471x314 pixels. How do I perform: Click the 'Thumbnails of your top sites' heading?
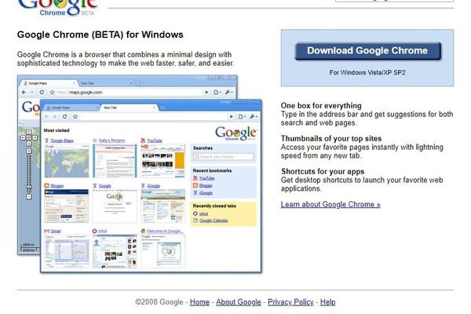tap(331, 138)
